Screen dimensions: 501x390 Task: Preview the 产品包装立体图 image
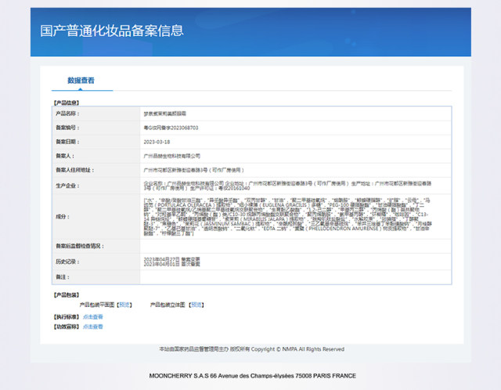199,305
